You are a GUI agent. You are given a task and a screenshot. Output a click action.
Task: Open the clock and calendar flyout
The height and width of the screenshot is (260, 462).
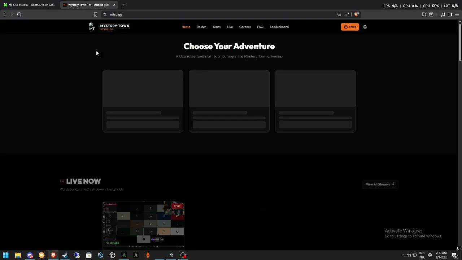[441, 255]
